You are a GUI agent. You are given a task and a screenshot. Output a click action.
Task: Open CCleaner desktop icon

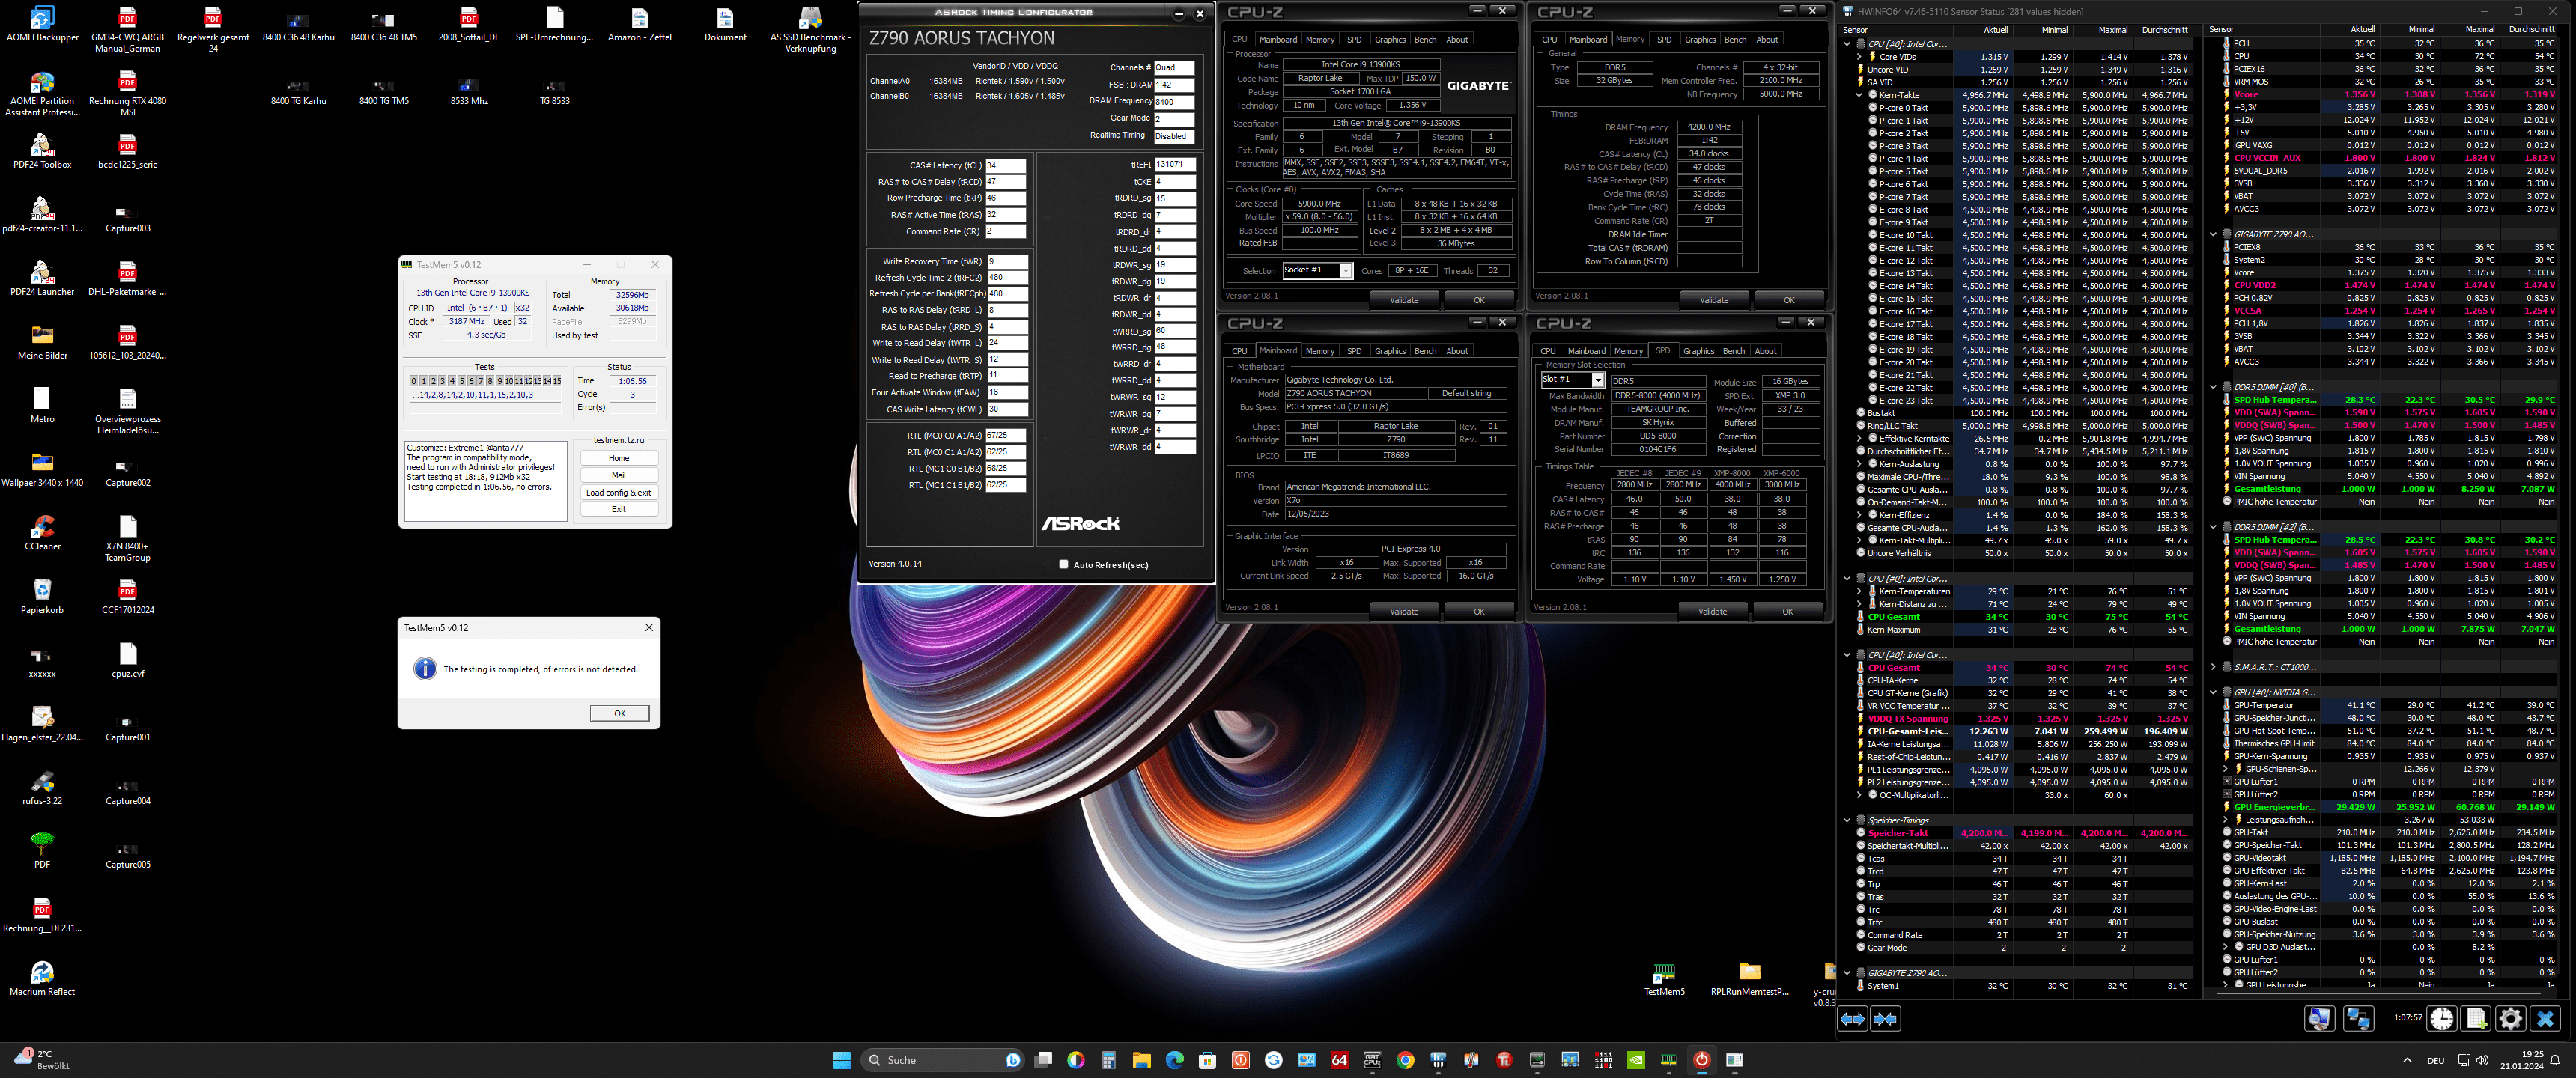(42, 533)
